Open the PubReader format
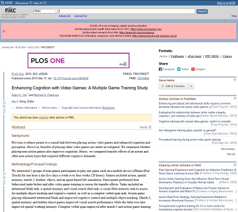Viewport: 238px width, 212px height. [x=177, y=56]
